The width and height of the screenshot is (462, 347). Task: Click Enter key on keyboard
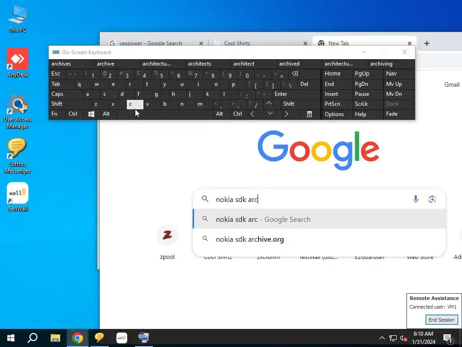point(296,94)
